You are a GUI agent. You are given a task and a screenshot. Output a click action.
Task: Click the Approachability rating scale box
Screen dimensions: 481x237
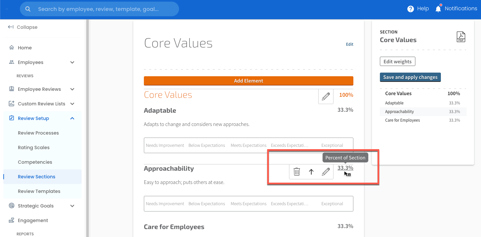[x=248, y=204]
